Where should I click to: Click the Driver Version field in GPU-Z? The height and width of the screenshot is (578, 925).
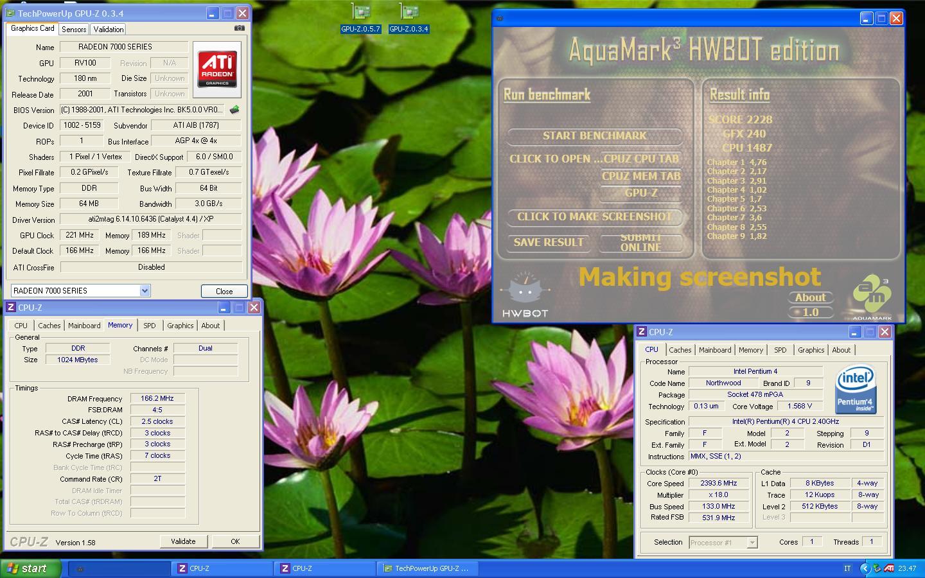tap(151, 219)
